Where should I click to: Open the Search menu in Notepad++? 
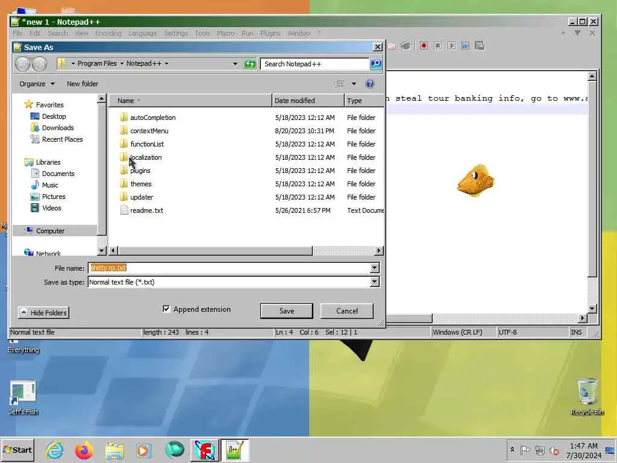coord(58,34)
